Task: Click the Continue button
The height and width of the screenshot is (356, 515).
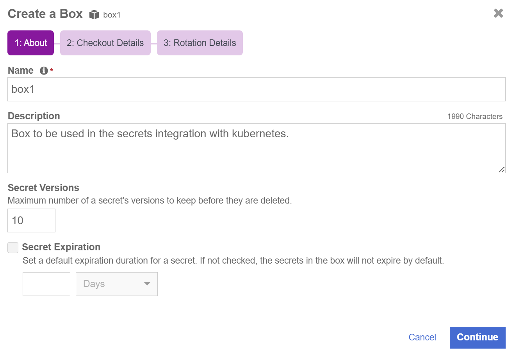Action: [478, 337]
